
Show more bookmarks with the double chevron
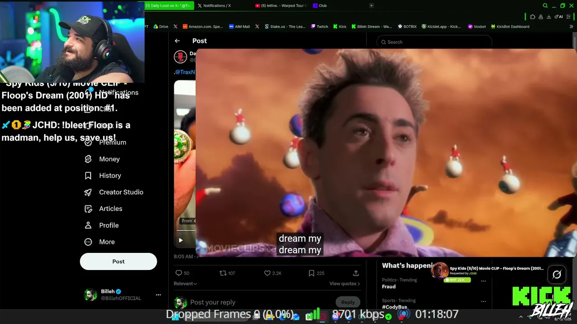[571, 27]
